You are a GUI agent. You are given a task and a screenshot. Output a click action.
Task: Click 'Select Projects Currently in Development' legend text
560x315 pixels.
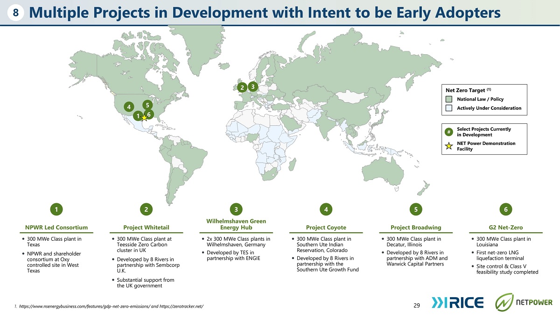tap(484, 132)
